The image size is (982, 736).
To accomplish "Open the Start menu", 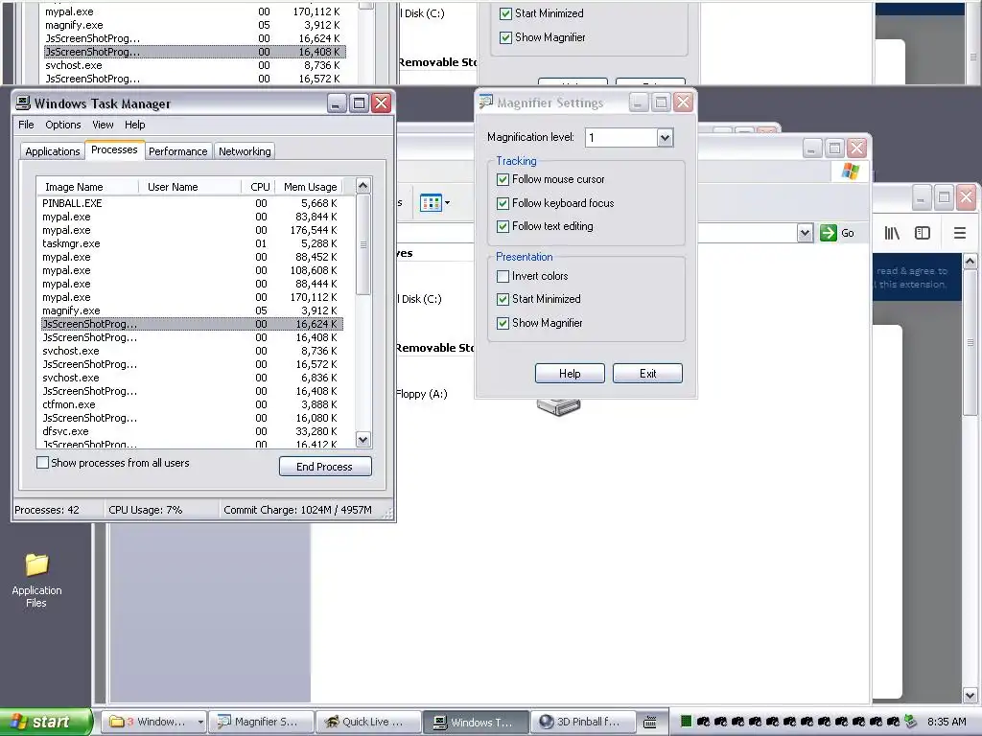I will pyautogui.click(x=44, y=722).
